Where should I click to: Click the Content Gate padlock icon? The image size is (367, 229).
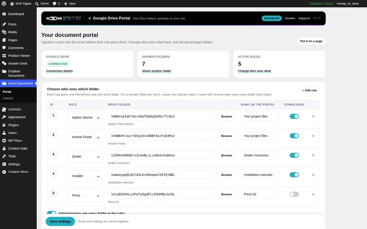4,149
